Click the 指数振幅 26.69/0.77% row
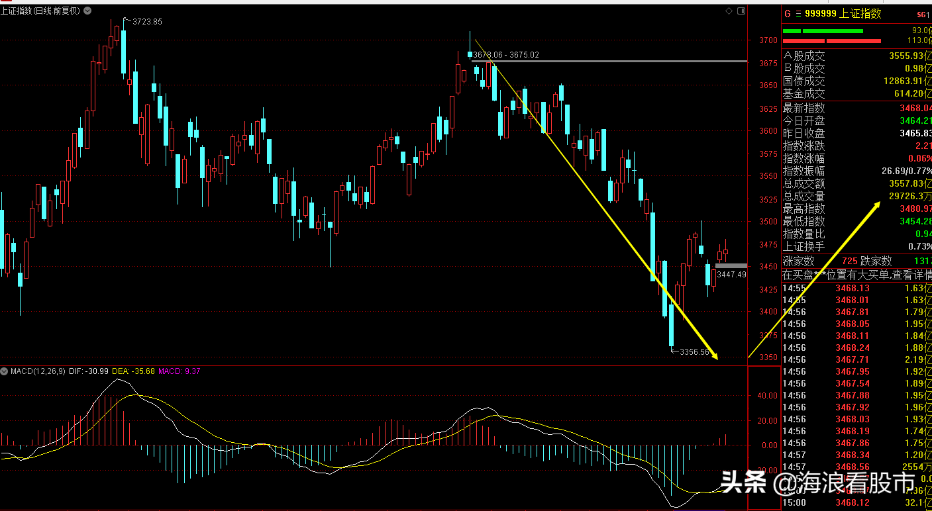 [x=857, y=171]
